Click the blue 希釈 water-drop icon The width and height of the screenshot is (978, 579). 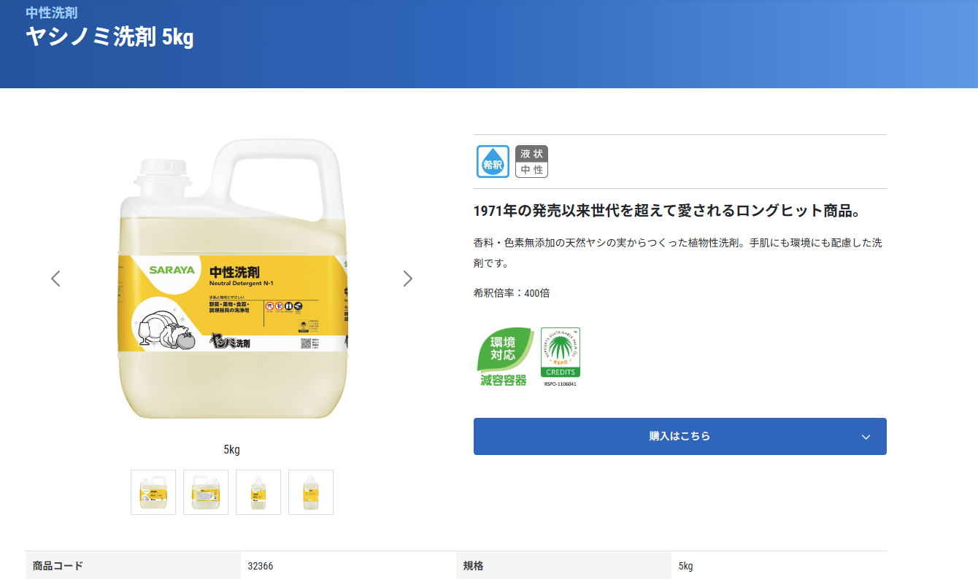coord(493,161)
